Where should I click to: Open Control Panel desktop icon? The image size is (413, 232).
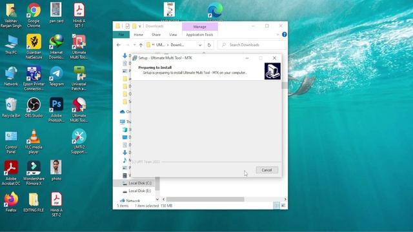tap(11, 142)
